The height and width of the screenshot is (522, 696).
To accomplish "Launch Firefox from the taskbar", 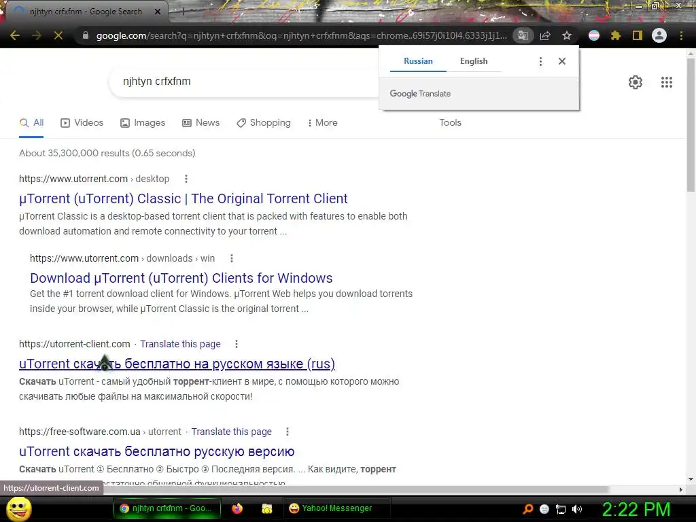I will point(237,508).
